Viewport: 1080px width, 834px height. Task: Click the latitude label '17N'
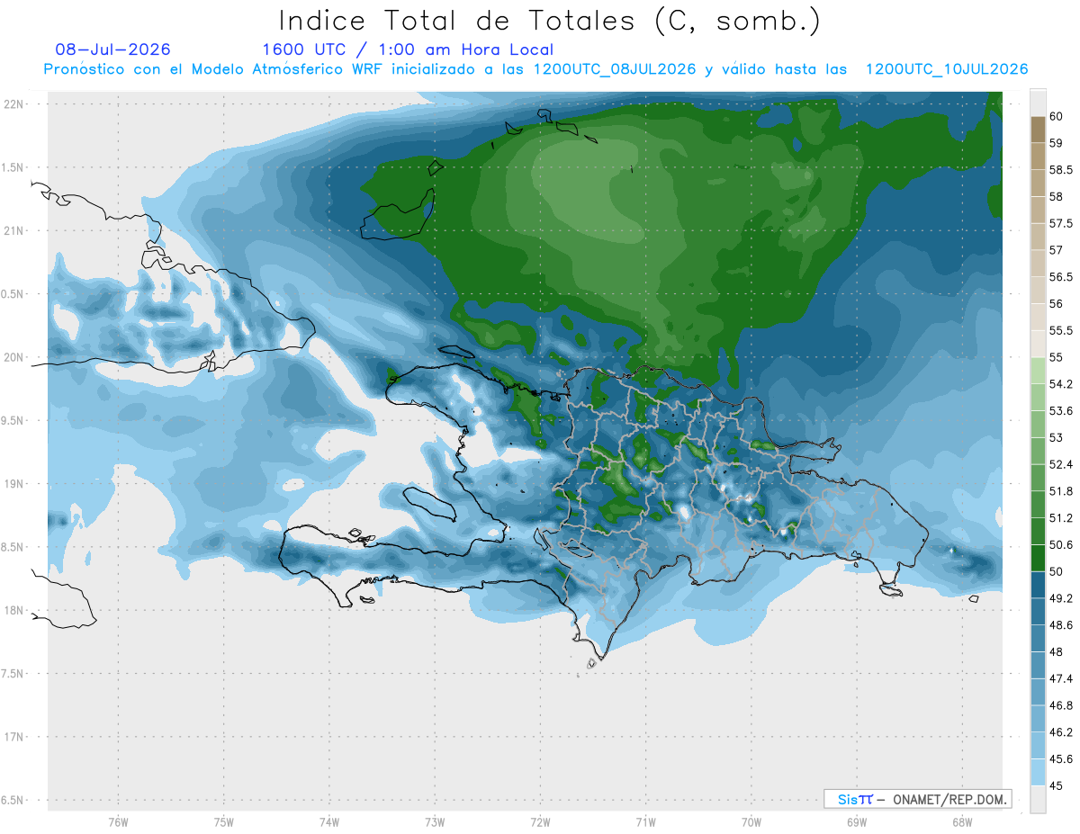coord(14,737)
